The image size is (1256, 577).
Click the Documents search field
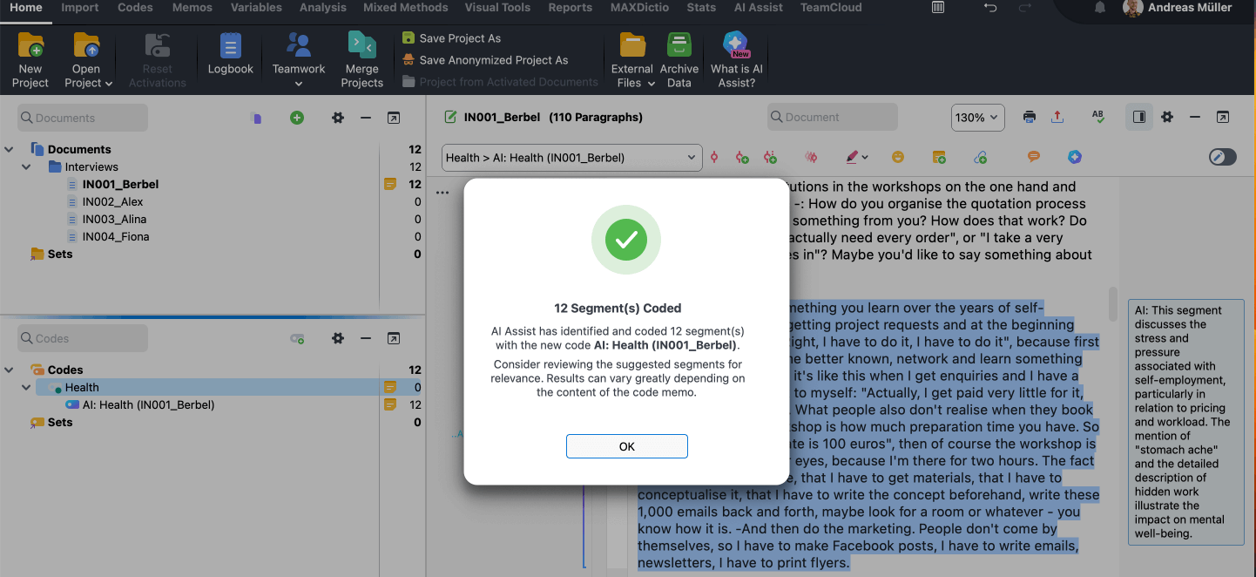coord(83,118)
